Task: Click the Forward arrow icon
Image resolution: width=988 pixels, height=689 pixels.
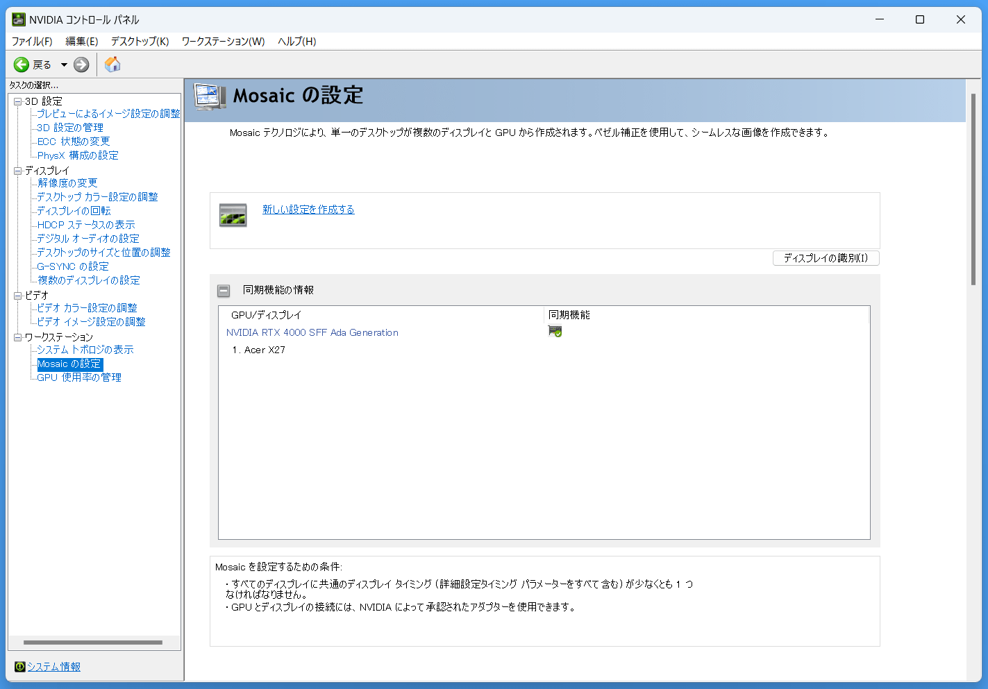Action: click(x=81, y=65)
